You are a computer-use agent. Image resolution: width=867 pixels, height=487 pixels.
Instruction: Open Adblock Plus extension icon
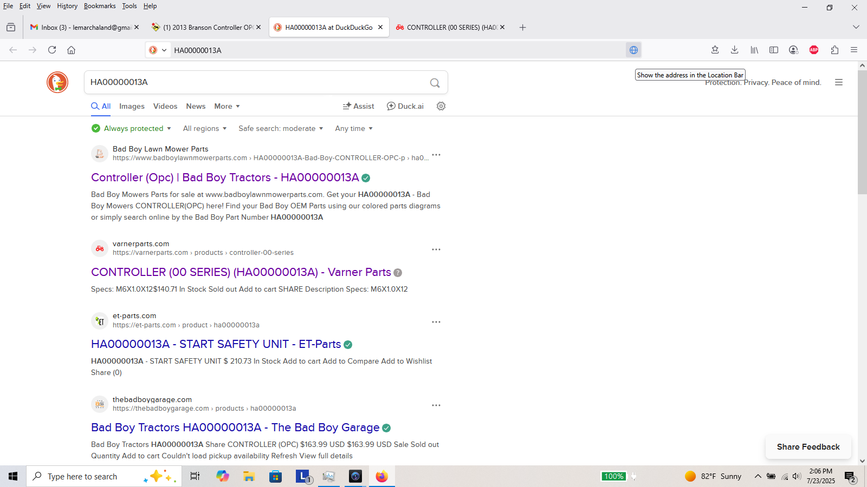click(x=814, y=50)
